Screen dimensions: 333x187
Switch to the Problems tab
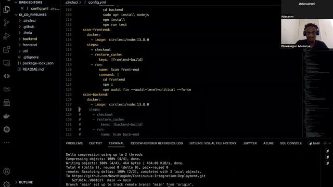[x=74, y=143]
